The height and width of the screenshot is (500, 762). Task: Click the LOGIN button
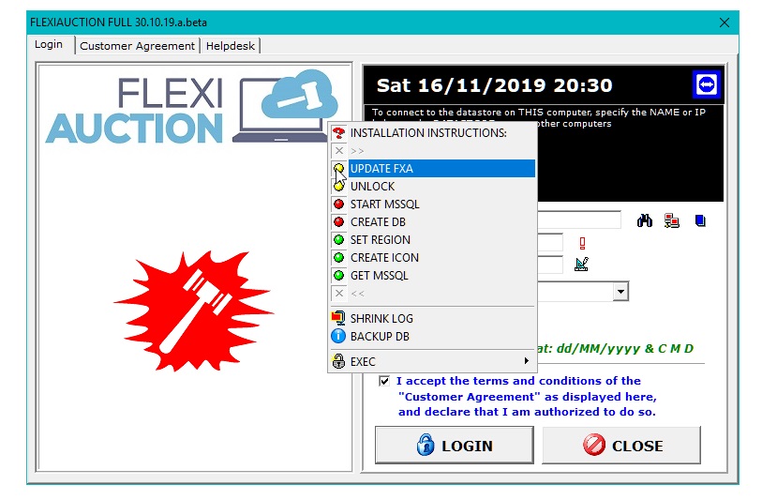(455, 446)
